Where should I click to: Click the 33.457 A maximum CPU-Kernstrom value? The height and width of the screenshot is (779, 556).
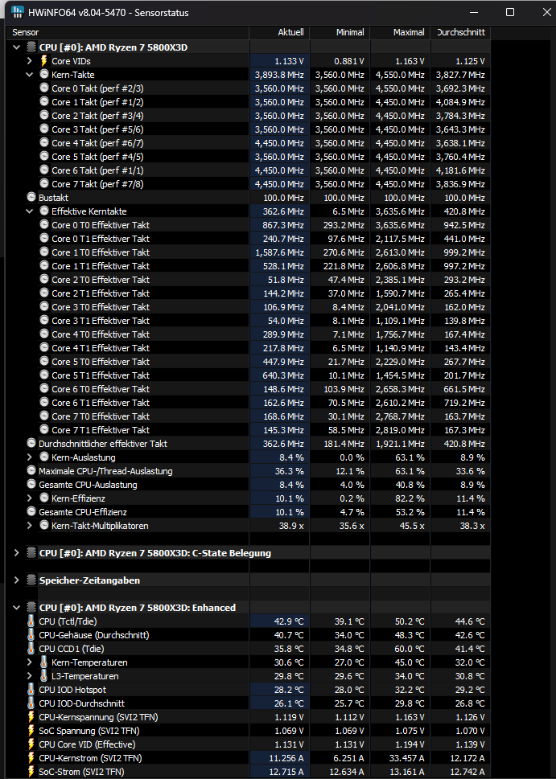click(x=406, y=757)
